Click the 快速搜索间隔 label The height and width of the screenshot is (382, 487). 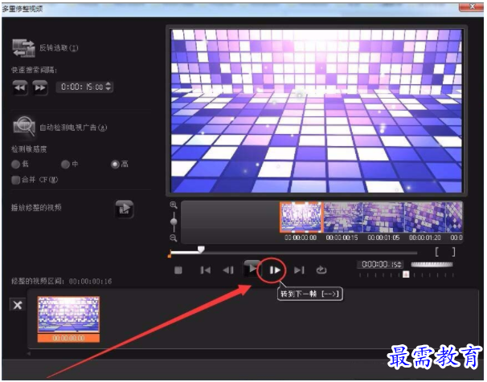point(35,71)
